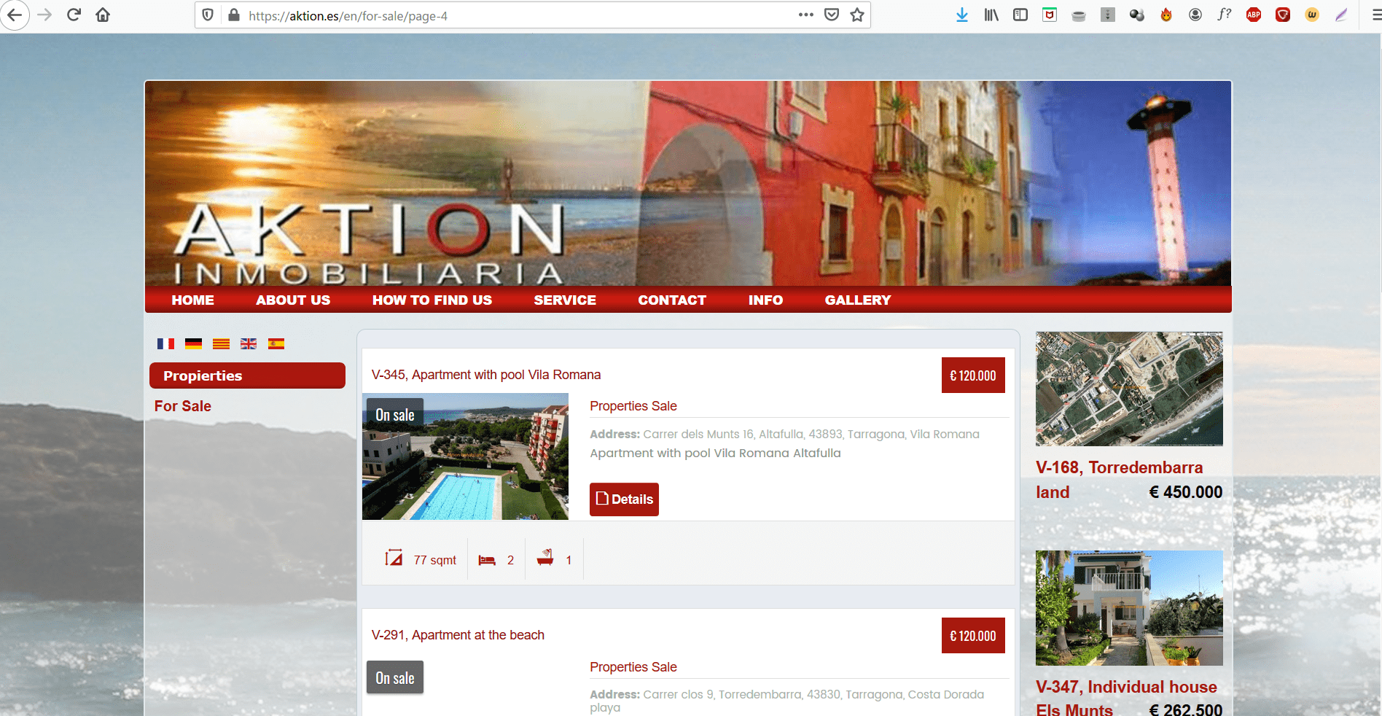1382x716 pixels.
Task: Open the HOME menu item
Action: [192, 300]
